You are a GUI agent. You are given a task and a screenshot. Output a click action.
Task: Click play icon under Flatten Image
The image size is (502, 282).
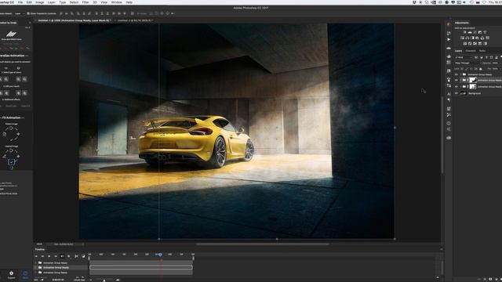pyautogui.click(x=11, y=128)
